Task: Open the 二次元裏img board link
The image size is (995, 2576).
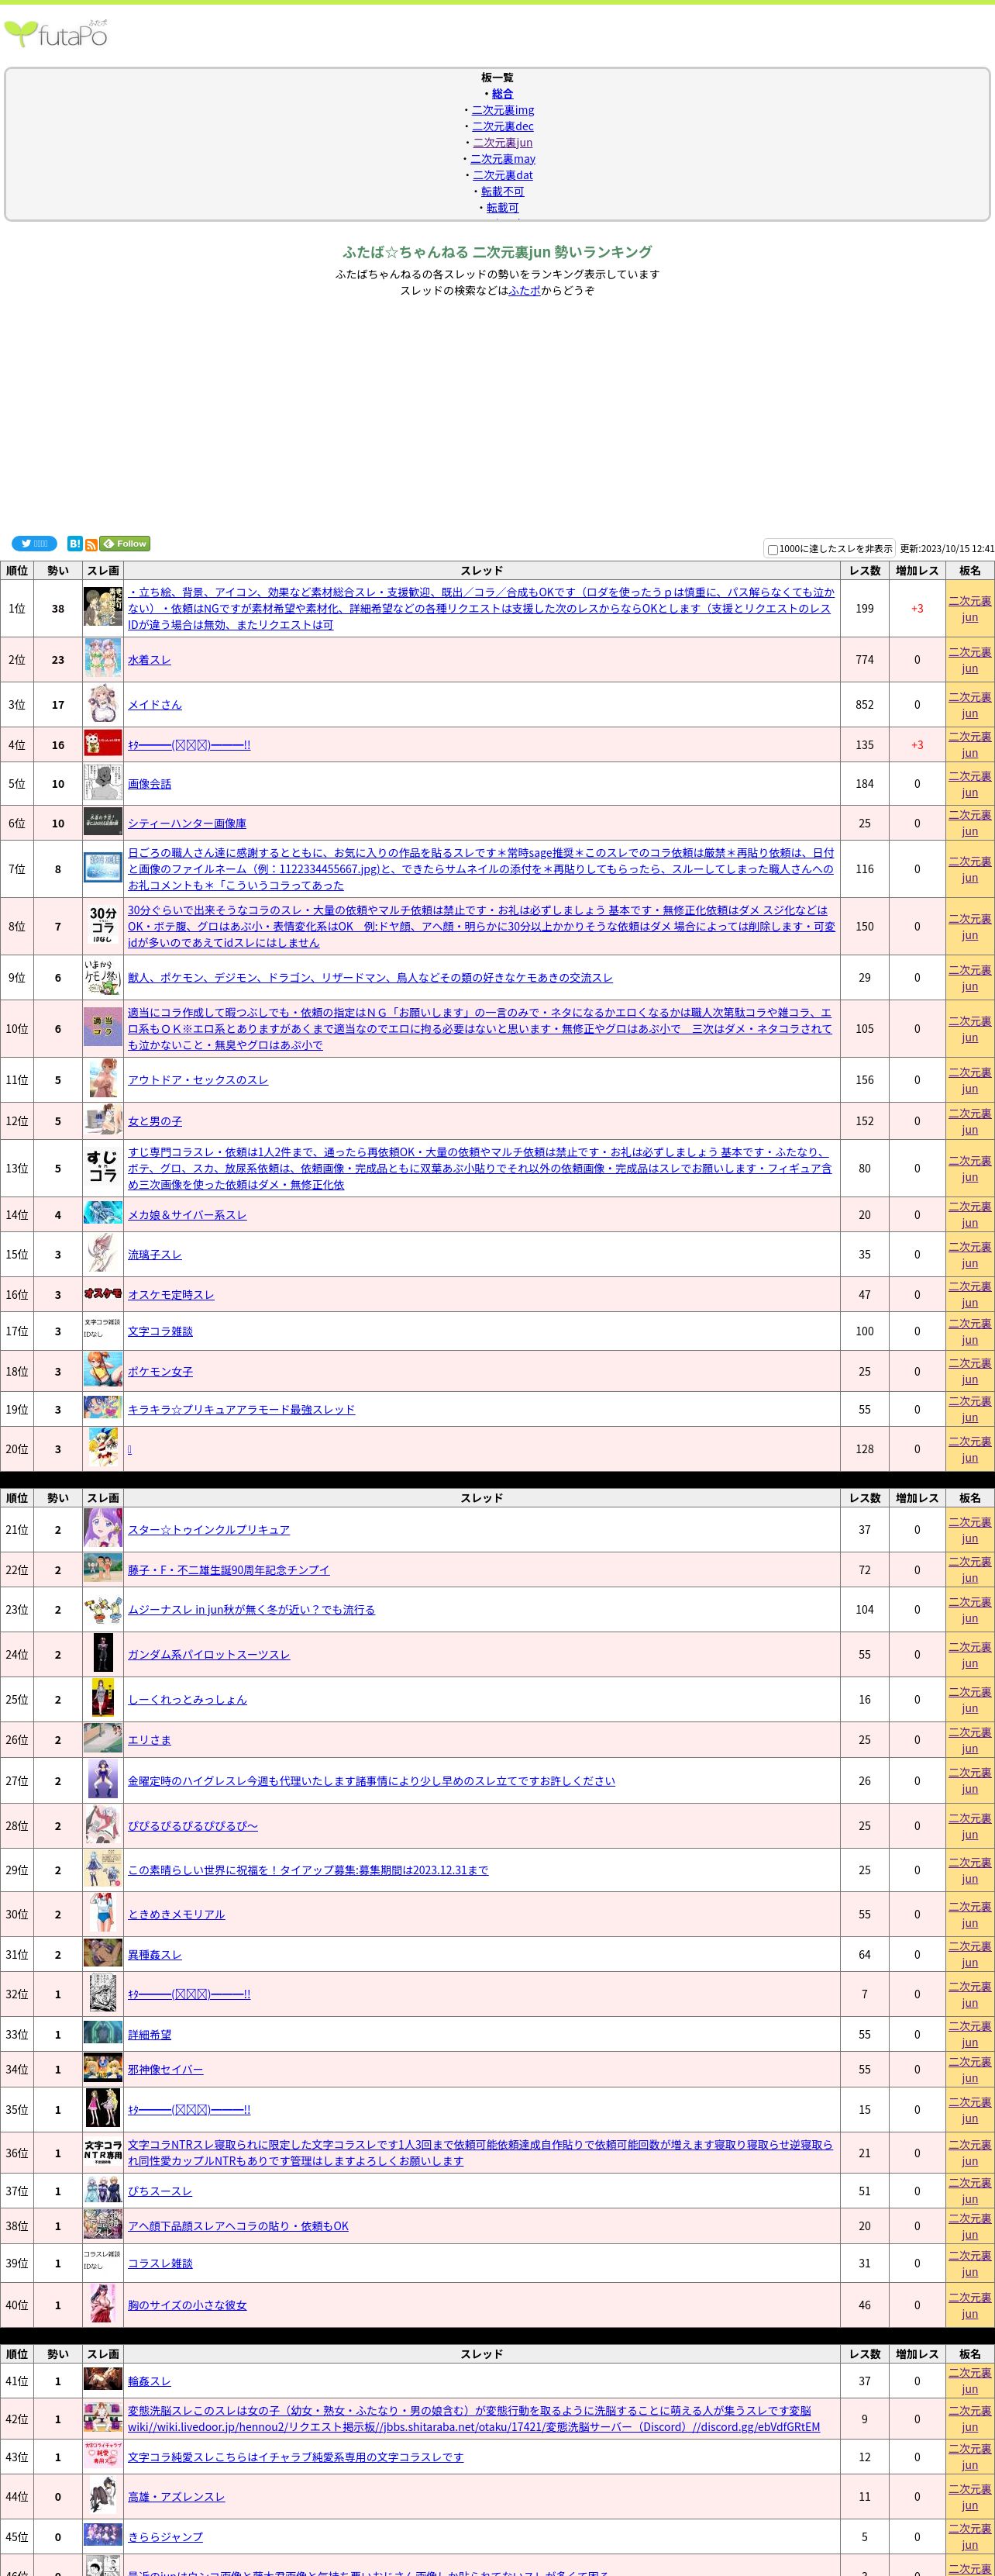Action: [502, 110]
